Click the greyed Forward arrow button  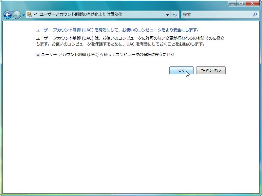coord(17,15)
